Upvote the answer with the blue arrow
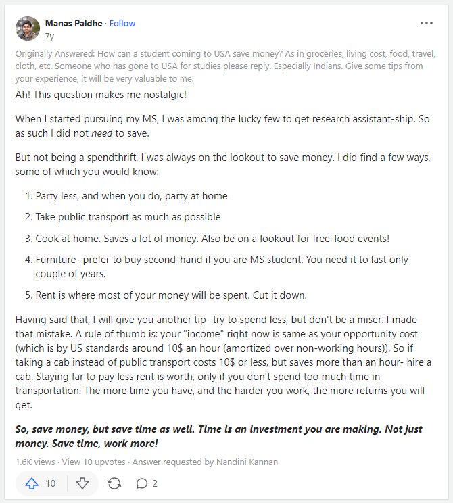453x503 pixels. (x=32, y=483)
